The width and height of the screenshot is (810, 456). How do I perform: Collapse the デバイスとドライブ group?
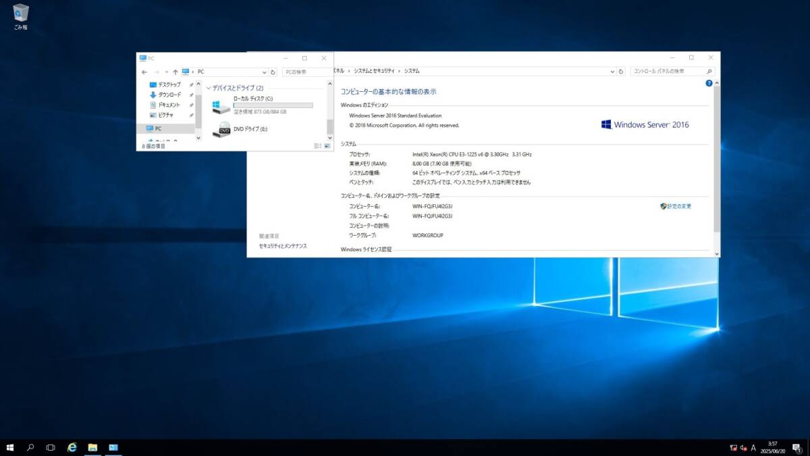coord(209,88)
